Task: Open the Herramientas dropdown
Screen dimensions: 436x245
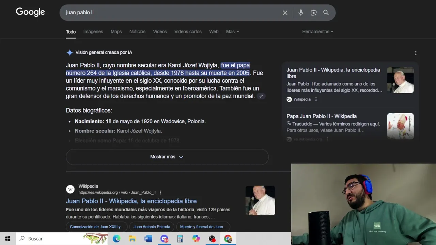Action: (317, 32)
